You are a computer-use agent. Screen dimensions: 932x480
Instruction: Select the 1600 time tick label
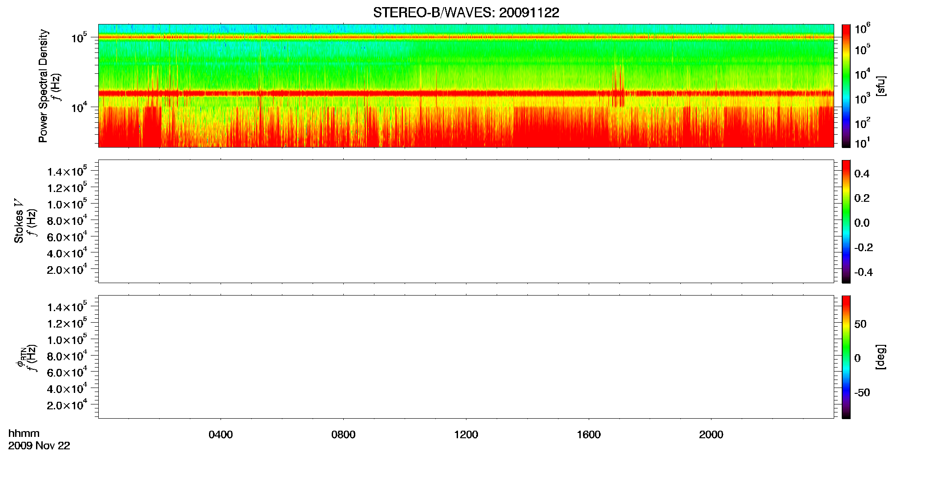589,435
